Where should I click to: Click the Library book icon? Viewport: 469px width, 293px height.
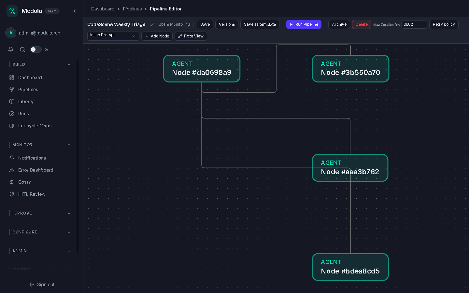(12, 102)
